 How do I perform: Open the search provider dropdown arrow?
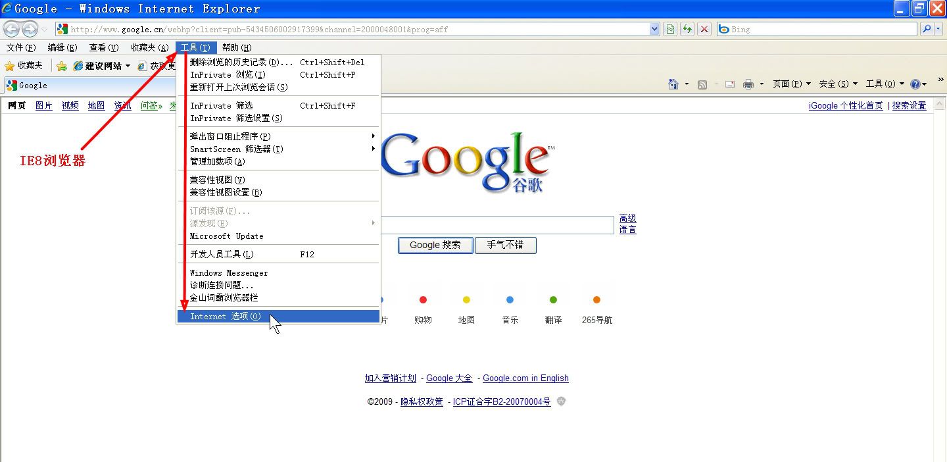[940, 29]
